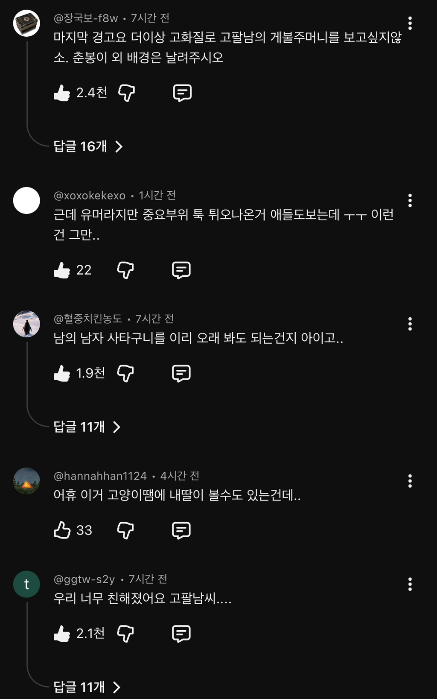
Task: Reply to the @장국보-f8w comment
Action: [182, 93]
